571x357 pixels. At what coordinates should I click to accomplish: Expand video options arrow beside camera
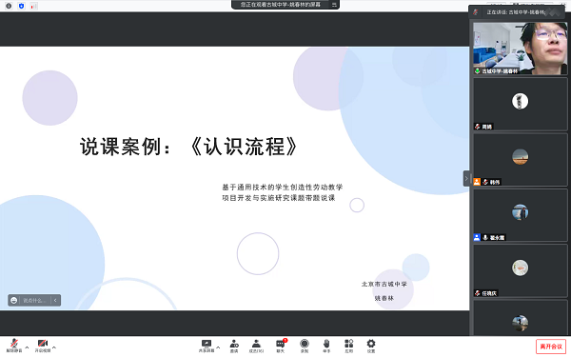(x=54, y=347)
